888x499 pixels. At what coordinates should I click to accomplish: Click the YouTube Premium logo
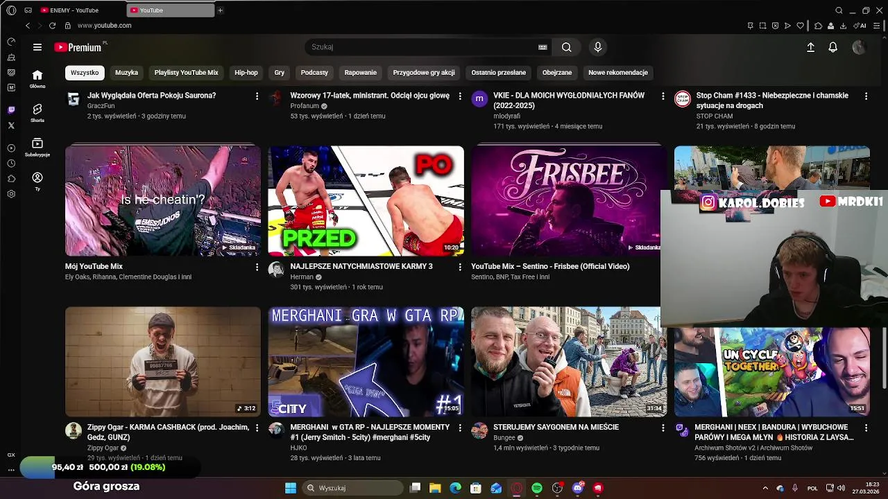pyautogui.click(x=78, y=47)
